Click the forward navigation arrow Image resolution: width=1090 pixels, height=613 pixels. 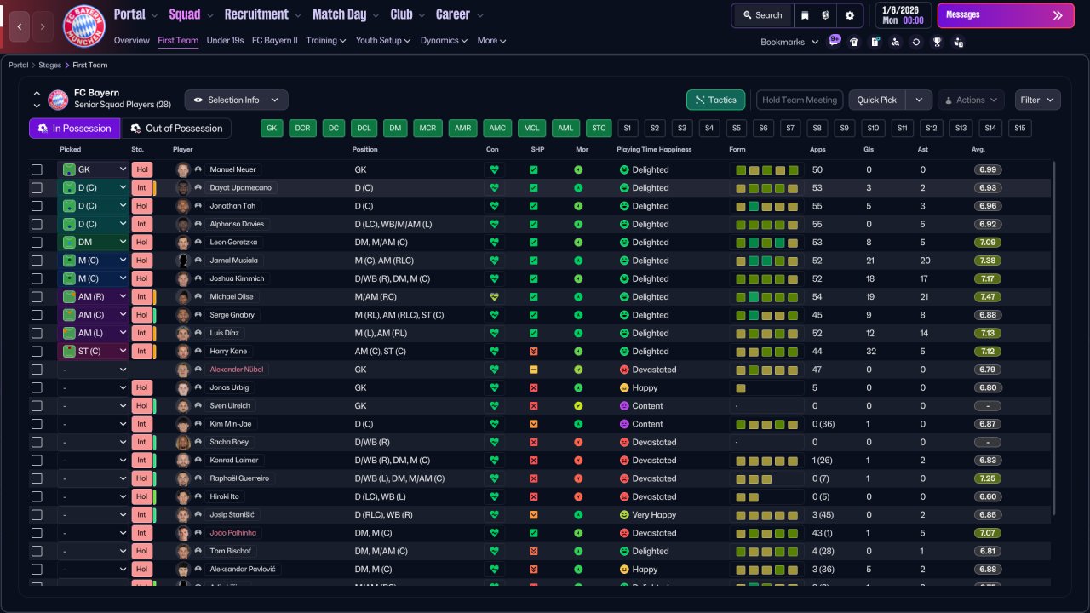click(43, 26)
